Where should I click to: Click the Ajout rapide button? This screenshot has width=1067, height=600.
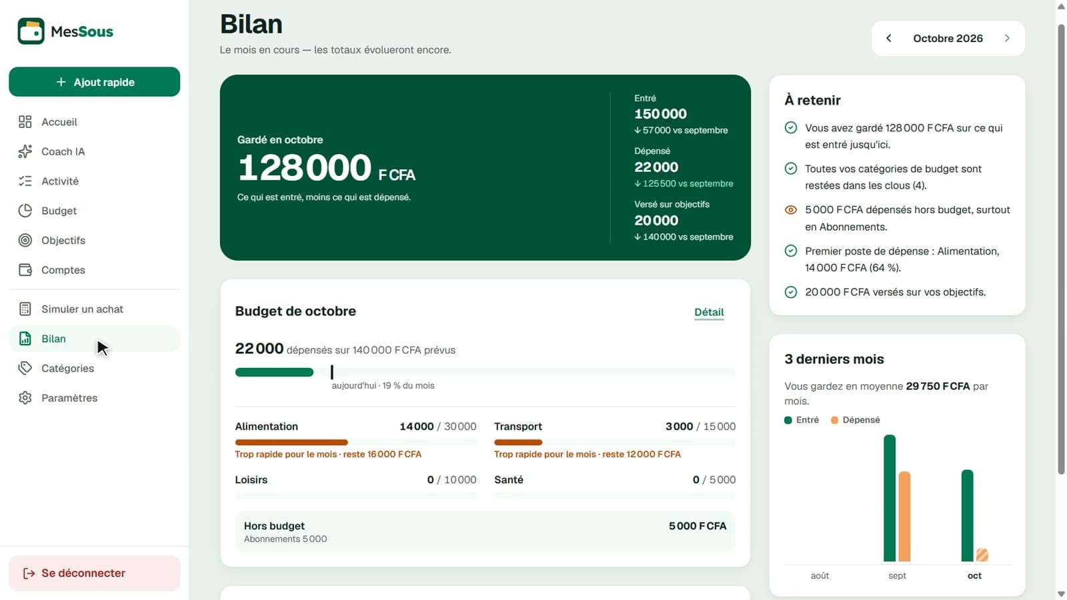(x=95, y=82)
